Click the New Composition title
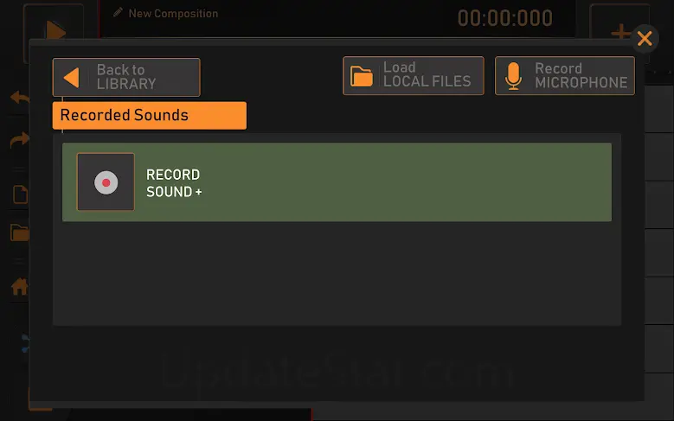This screenshot has width=674, height=421. pos(173,14)
